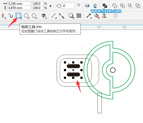Image resolution: width=143 pixels, height=123 pixels.
Task: Toggle the lock ratio padlock
Action: click(50, 6)
